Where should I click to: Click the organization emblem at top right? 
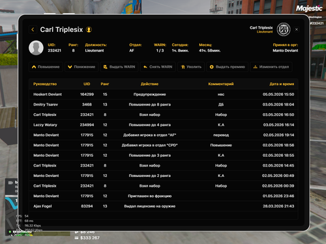(284, 29)
